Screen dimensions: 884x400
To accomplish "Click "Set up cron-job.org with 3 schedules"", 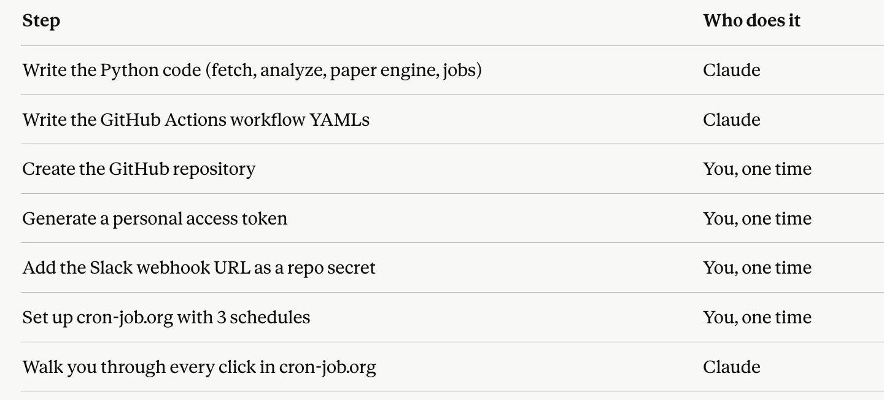I will click(x=166, y=318).
